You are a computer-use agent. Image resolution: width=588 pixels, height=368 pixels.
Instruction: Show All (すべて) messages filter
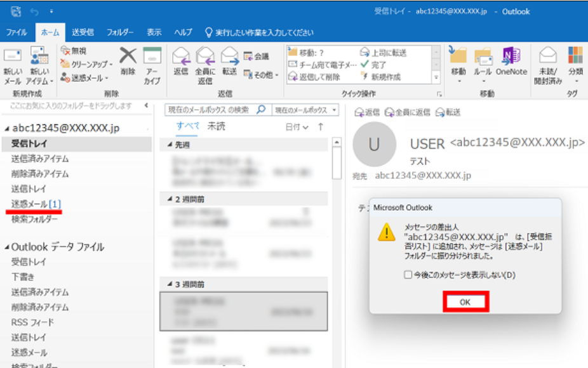click(x=187, y=126)
